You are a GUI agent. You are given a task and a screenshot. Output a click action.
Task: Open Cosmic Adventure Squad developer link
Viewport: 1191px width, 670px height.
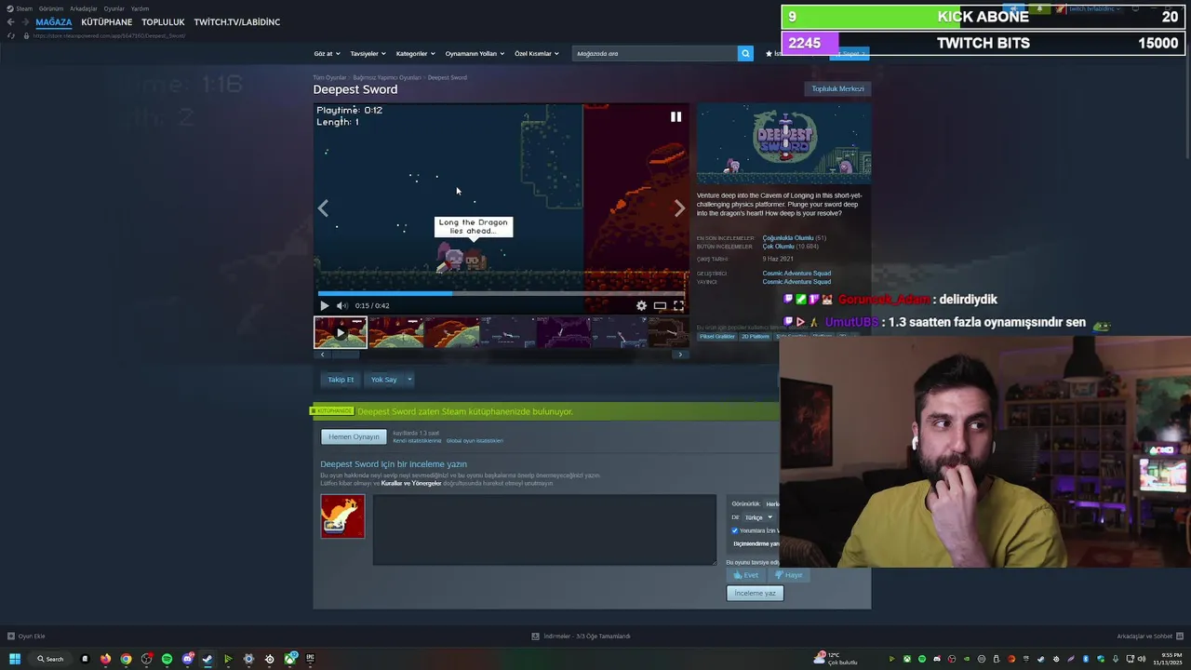(x=796, y=273)
